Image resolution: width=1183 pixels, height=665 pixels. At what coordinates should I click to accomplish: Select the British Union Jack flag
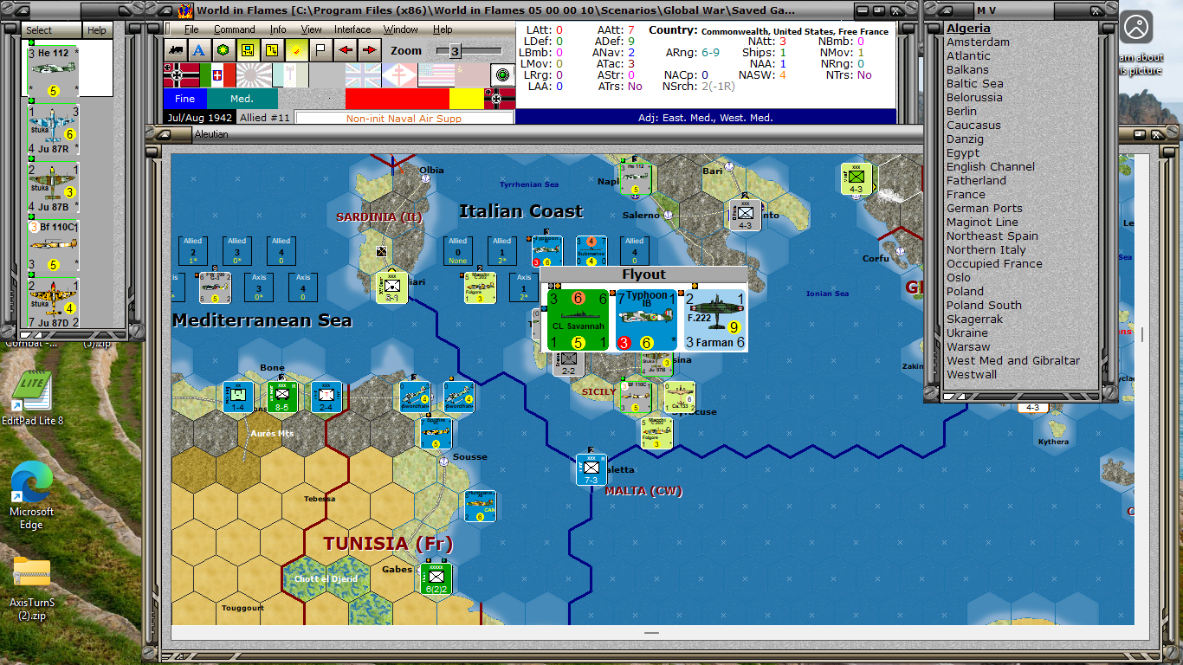coord(363,75)
